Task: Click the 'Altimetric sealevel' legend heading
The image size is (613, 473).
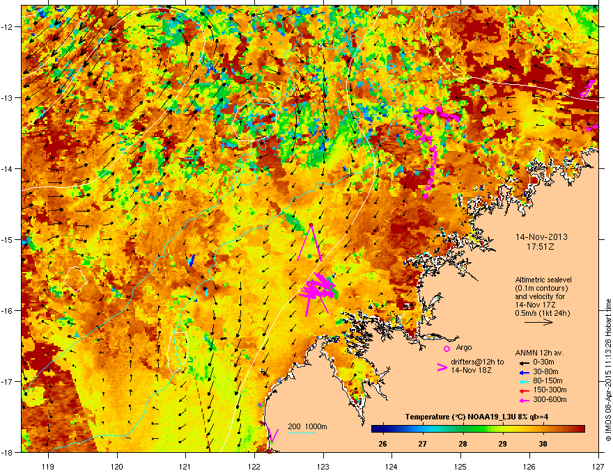Action: (x=543, y=280)
